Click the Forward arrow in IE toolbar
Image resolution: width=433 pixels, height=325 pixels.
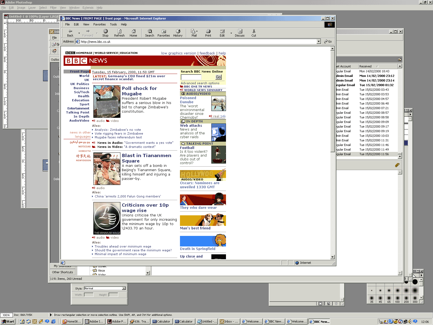coord(88,33)
